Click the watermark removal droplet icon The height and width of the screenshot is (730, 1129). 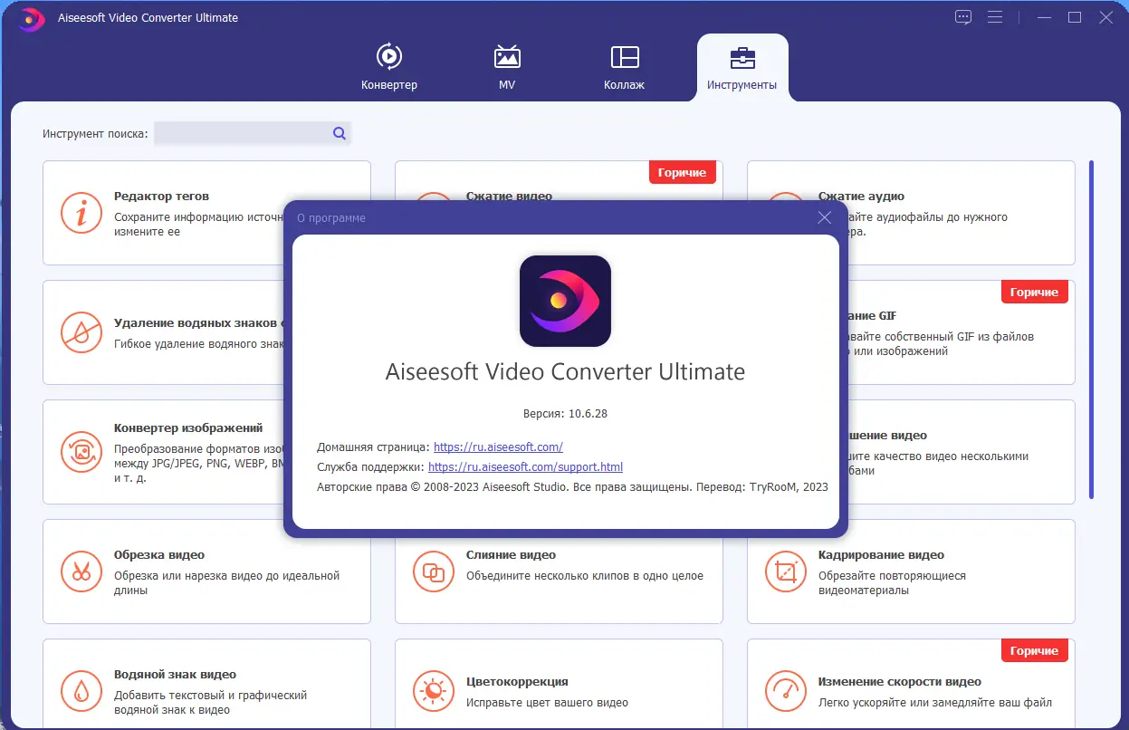[x=82, y=333]
